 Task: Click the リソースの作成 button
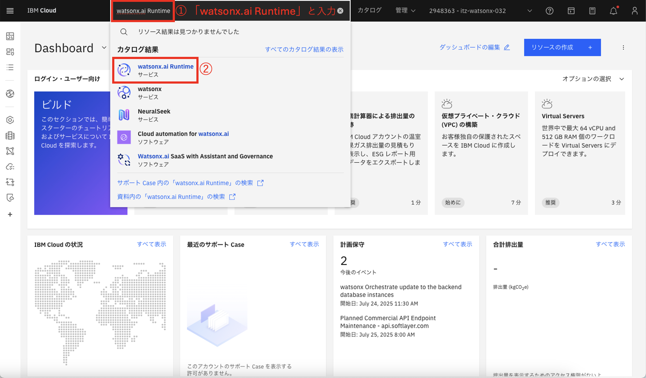tap(562, 47)
